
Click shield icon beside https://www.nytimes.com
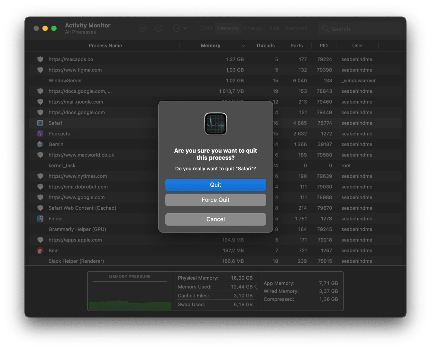(x=40, y=176)
